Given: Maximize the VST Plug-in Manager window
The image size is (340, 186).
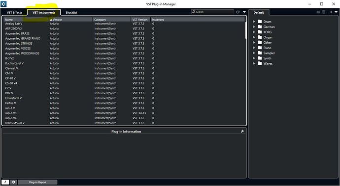Looking at the screenshot, I should 322,4.
